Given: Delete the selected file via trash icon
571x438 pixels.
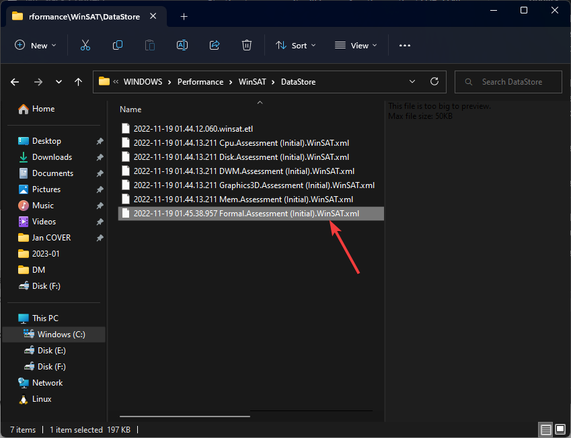Looking at the screenshot, I should (246, 45).
